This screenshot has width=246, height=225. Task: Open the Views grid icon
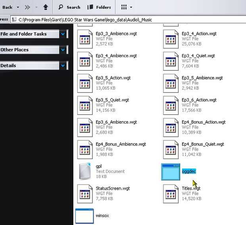click(124, 7)
